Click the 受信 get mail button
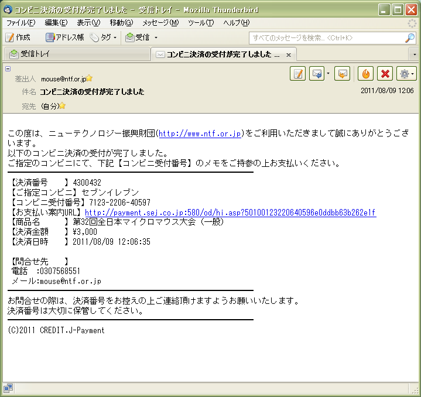Image resolution: width=421 pixels, height=397 pixels. (137, 37)
